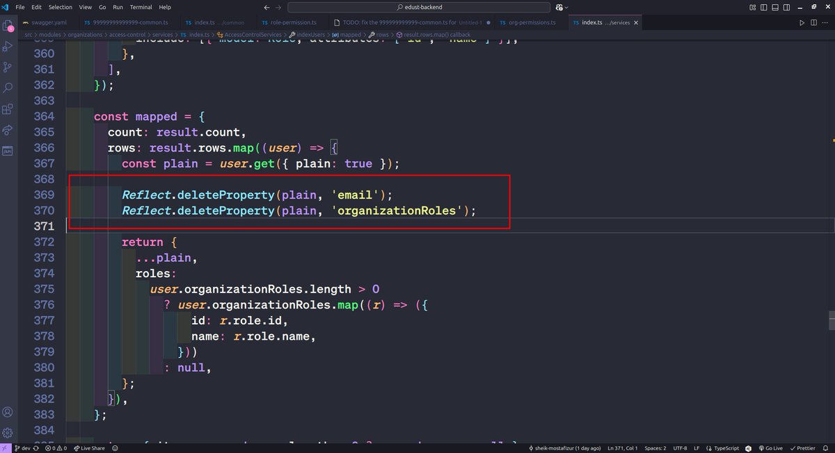Click Ln 371, Col 1 cursor position
Image resolution: width=835 pixels, height=453 pixels.
tap(623, 448)
